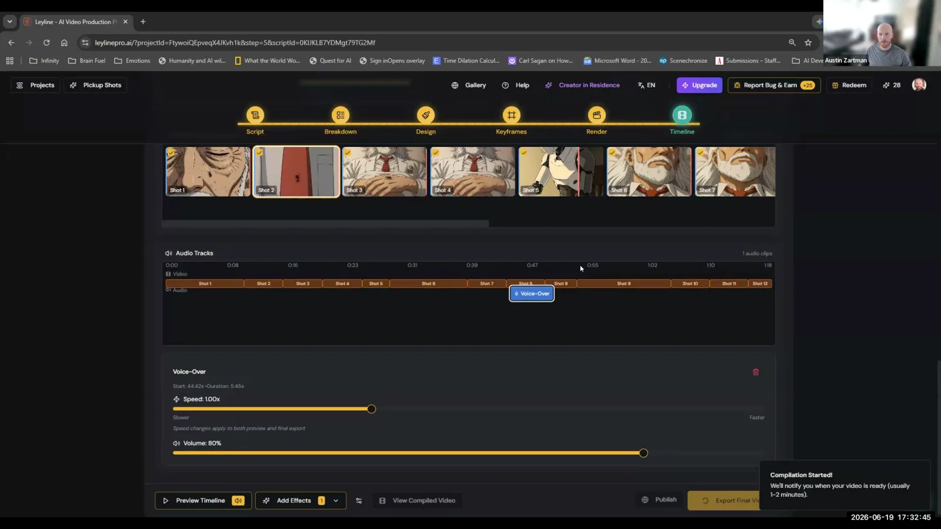Adjust the Volume slider handle
The height and width of the screenshot is (529, 941).
point(643,453)
